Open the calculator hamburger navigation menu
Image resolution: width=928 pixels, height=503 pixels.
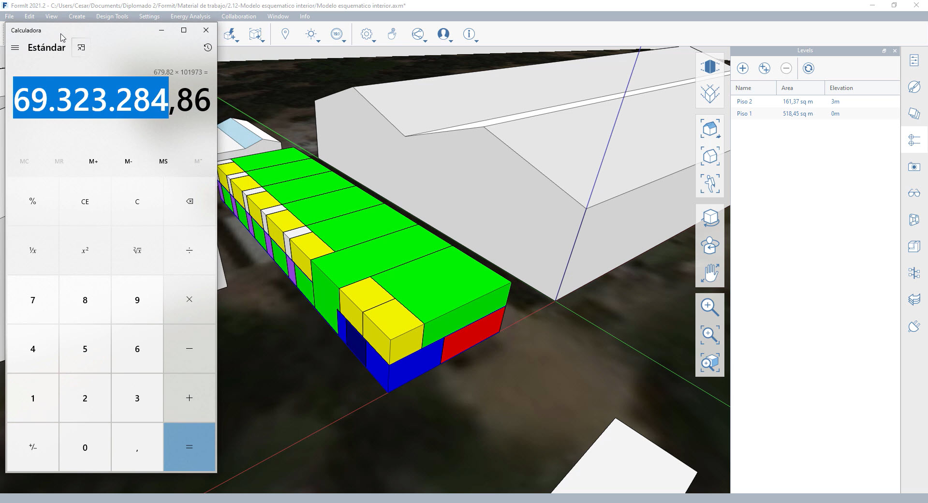click(15, 47)
